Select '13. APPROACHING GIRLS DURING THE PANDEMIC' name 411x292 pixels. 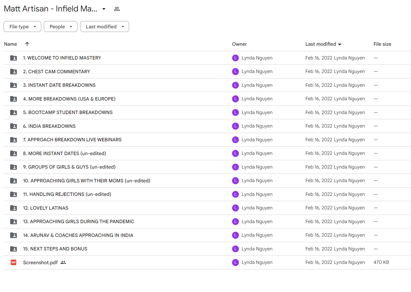(79, 222)
